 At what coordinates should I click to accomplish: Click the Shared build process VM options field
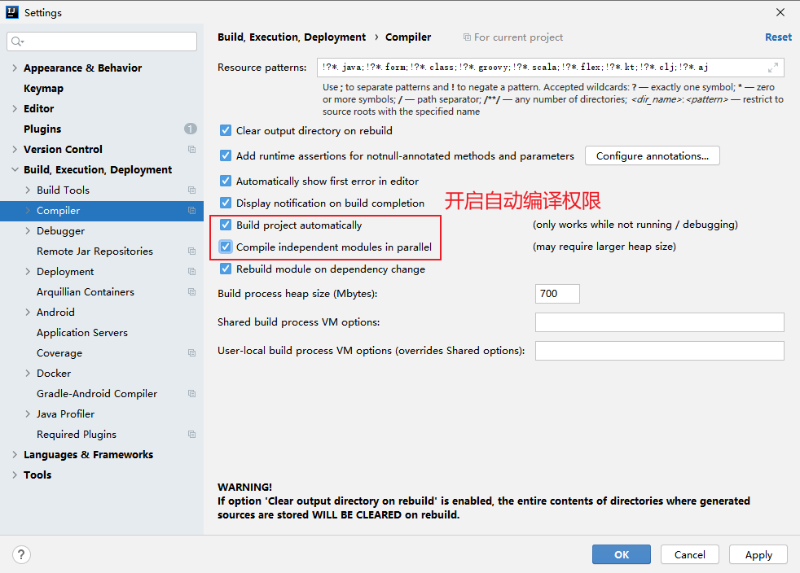[x=659, y=322]
